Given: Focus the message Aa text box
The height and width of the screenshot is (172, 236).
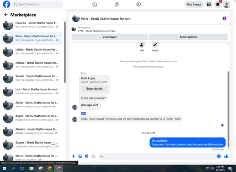Looking at the screenshot, I should point(157,156).
